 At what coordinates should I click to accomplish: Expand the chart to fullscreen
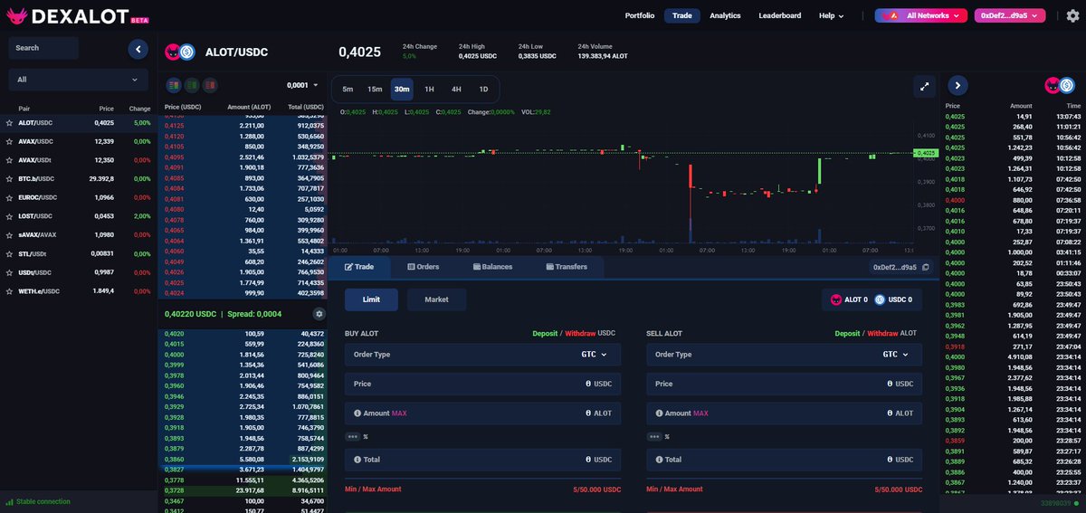924,87
